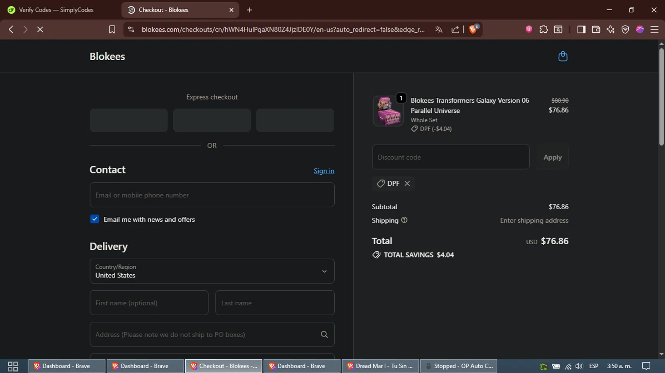Viewport: 665px width, 373px height.
Task: Show shipping info help icon
Action: [404, 220]
